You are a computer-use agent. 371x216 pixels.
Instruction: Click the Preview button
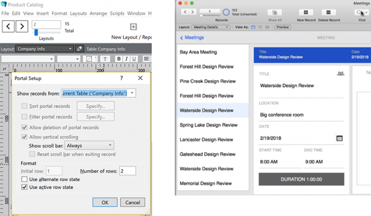coord(283,27)
